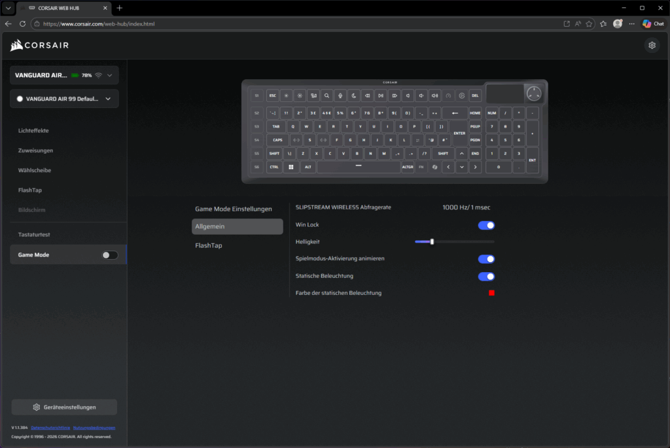Turn off the Win Lock toggle
Screen dimensions: 670x448
[486, 225]
